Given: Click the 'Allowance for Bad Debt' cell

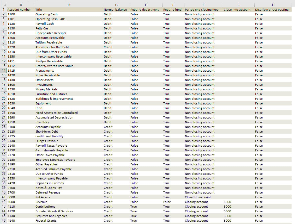Looking at the screenshot, I should [52, 47].
